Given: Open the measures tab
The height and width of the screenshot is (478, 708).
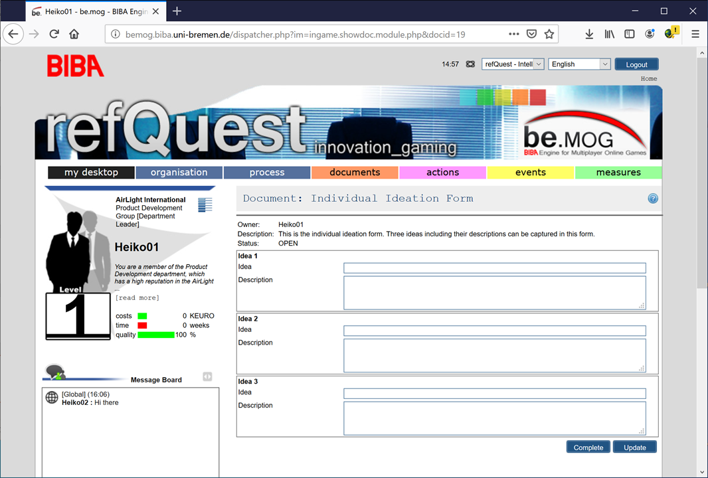Looking at the screenshot, I should 618,173.
